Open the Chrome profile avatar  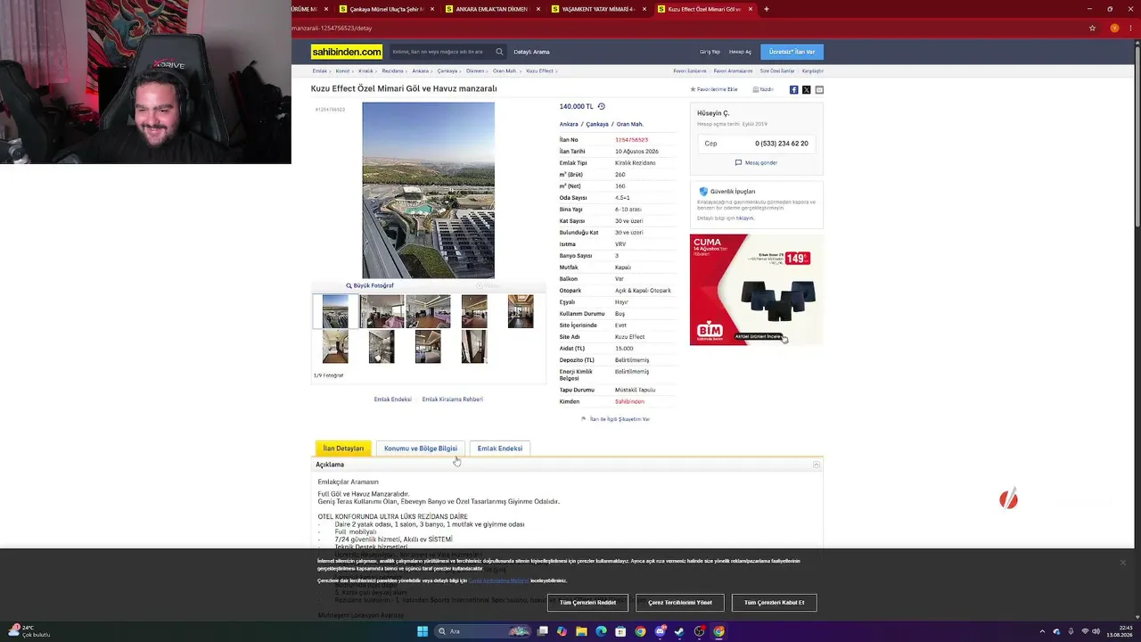click(1114, 28)
